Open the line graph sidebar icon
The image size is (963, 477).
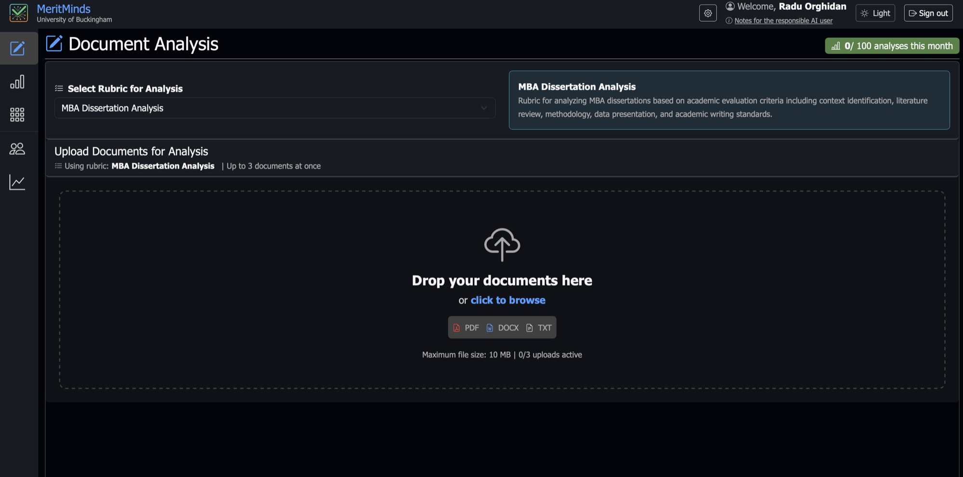click(x=17, y=182)
